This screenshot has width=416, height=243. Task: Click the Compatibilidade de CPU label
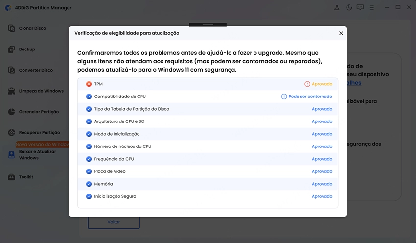point(120,97)
